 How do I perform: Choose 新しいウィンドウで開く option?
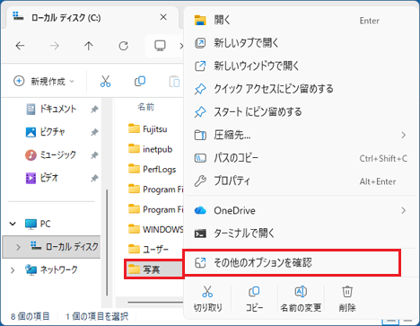coord(301,66)
